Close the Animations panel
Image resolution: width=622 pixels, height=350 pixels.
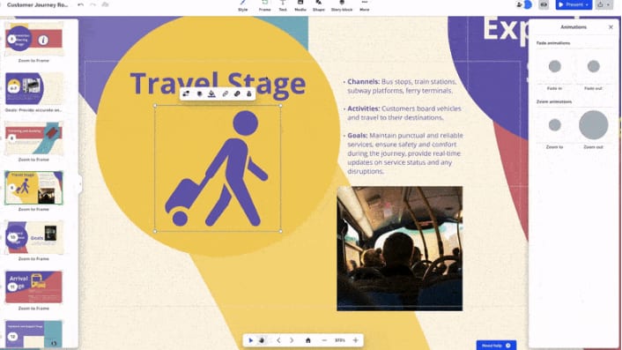coord(611,27)
